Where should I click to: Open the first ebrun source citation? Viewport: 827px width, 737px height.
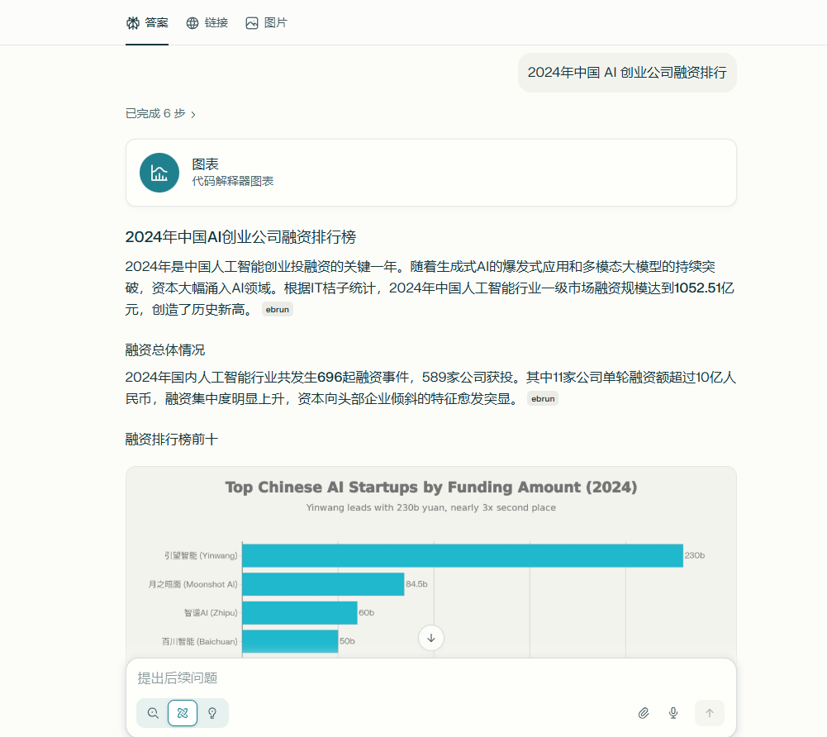[x=278, y=309]
